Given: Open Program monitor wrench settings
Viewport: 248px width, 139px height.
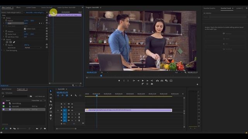Looking at the screenshot, I should [185, 73].
